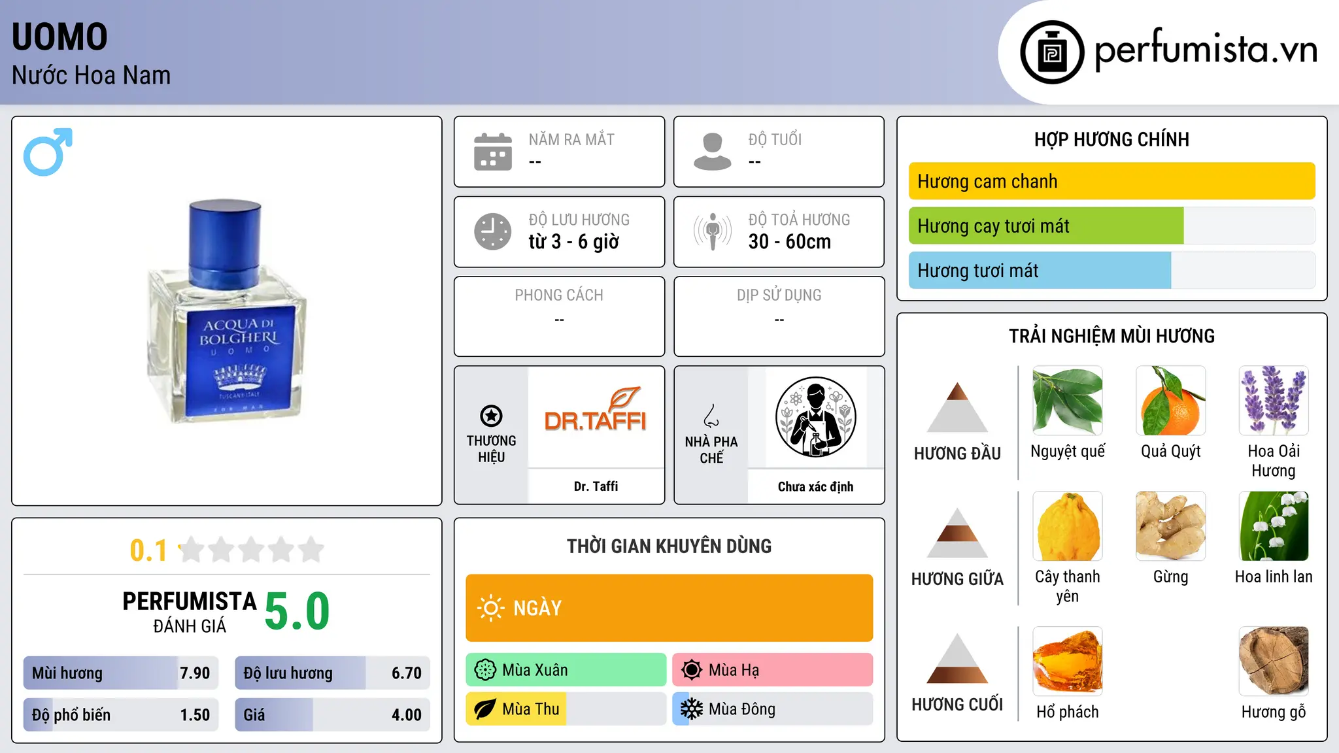Click the Dr. Taffi brand name caption
This screenshot has height=753, width=1339.
pyautogui.click(x=596, y=486)
